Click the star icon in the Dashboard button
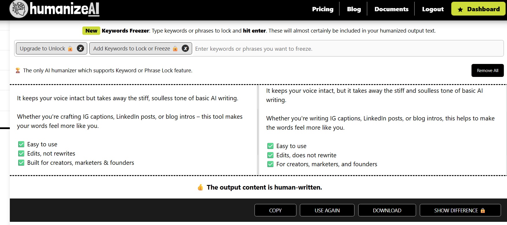Screen dimensions: 507x225 pyautogui.click(x=460, y=10)
